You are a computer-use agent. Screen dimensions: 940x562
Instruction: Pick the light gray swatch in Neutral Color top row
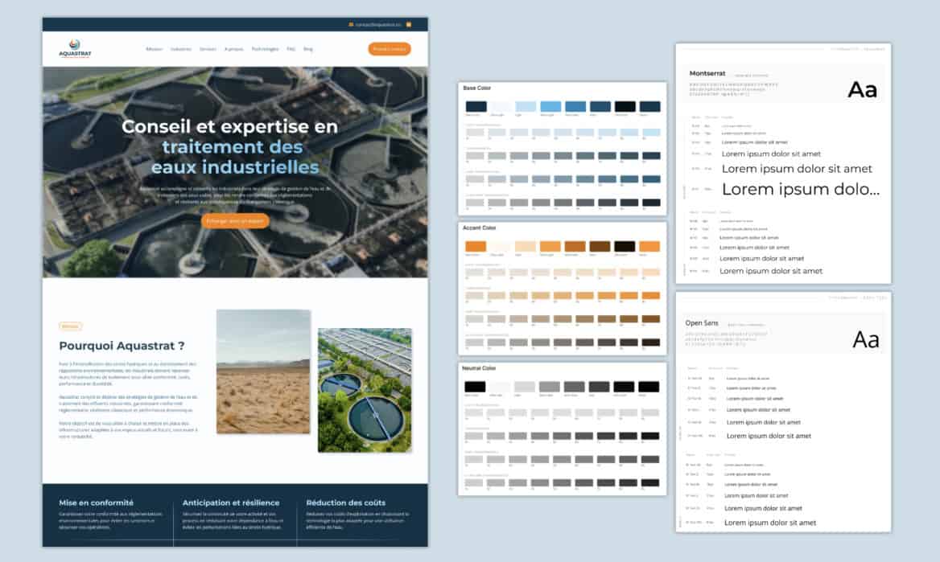coord(525,387)
